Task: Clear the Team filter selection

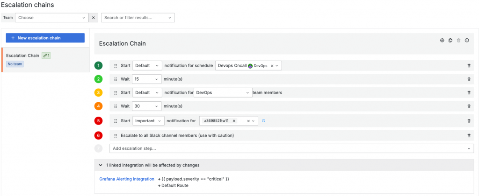Action: 93,18
